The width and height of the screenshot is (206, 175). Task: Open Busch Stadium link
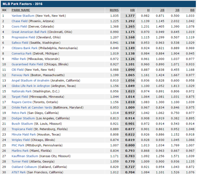22,124
